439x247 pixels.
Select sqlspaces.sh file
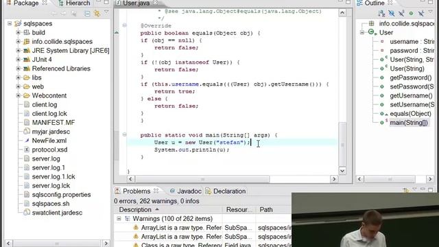point(50,204)
